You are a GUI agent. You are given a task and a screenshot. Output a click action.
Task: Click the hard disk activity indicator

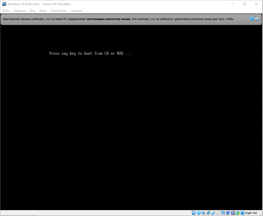(194, 213)
